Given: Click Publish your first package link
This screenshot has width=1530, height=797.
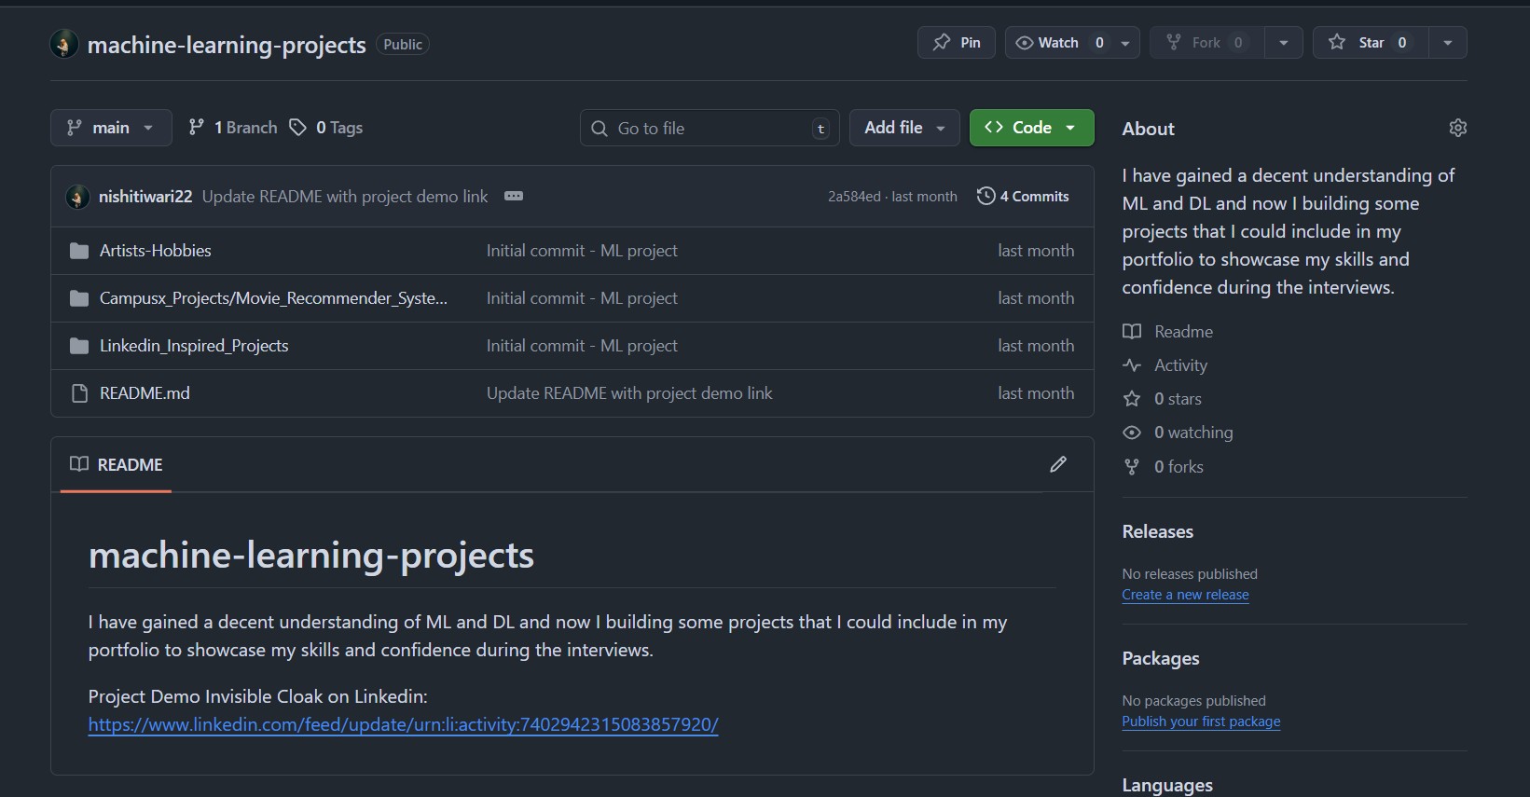Looking at the screenshot, I should point(1201,721).
